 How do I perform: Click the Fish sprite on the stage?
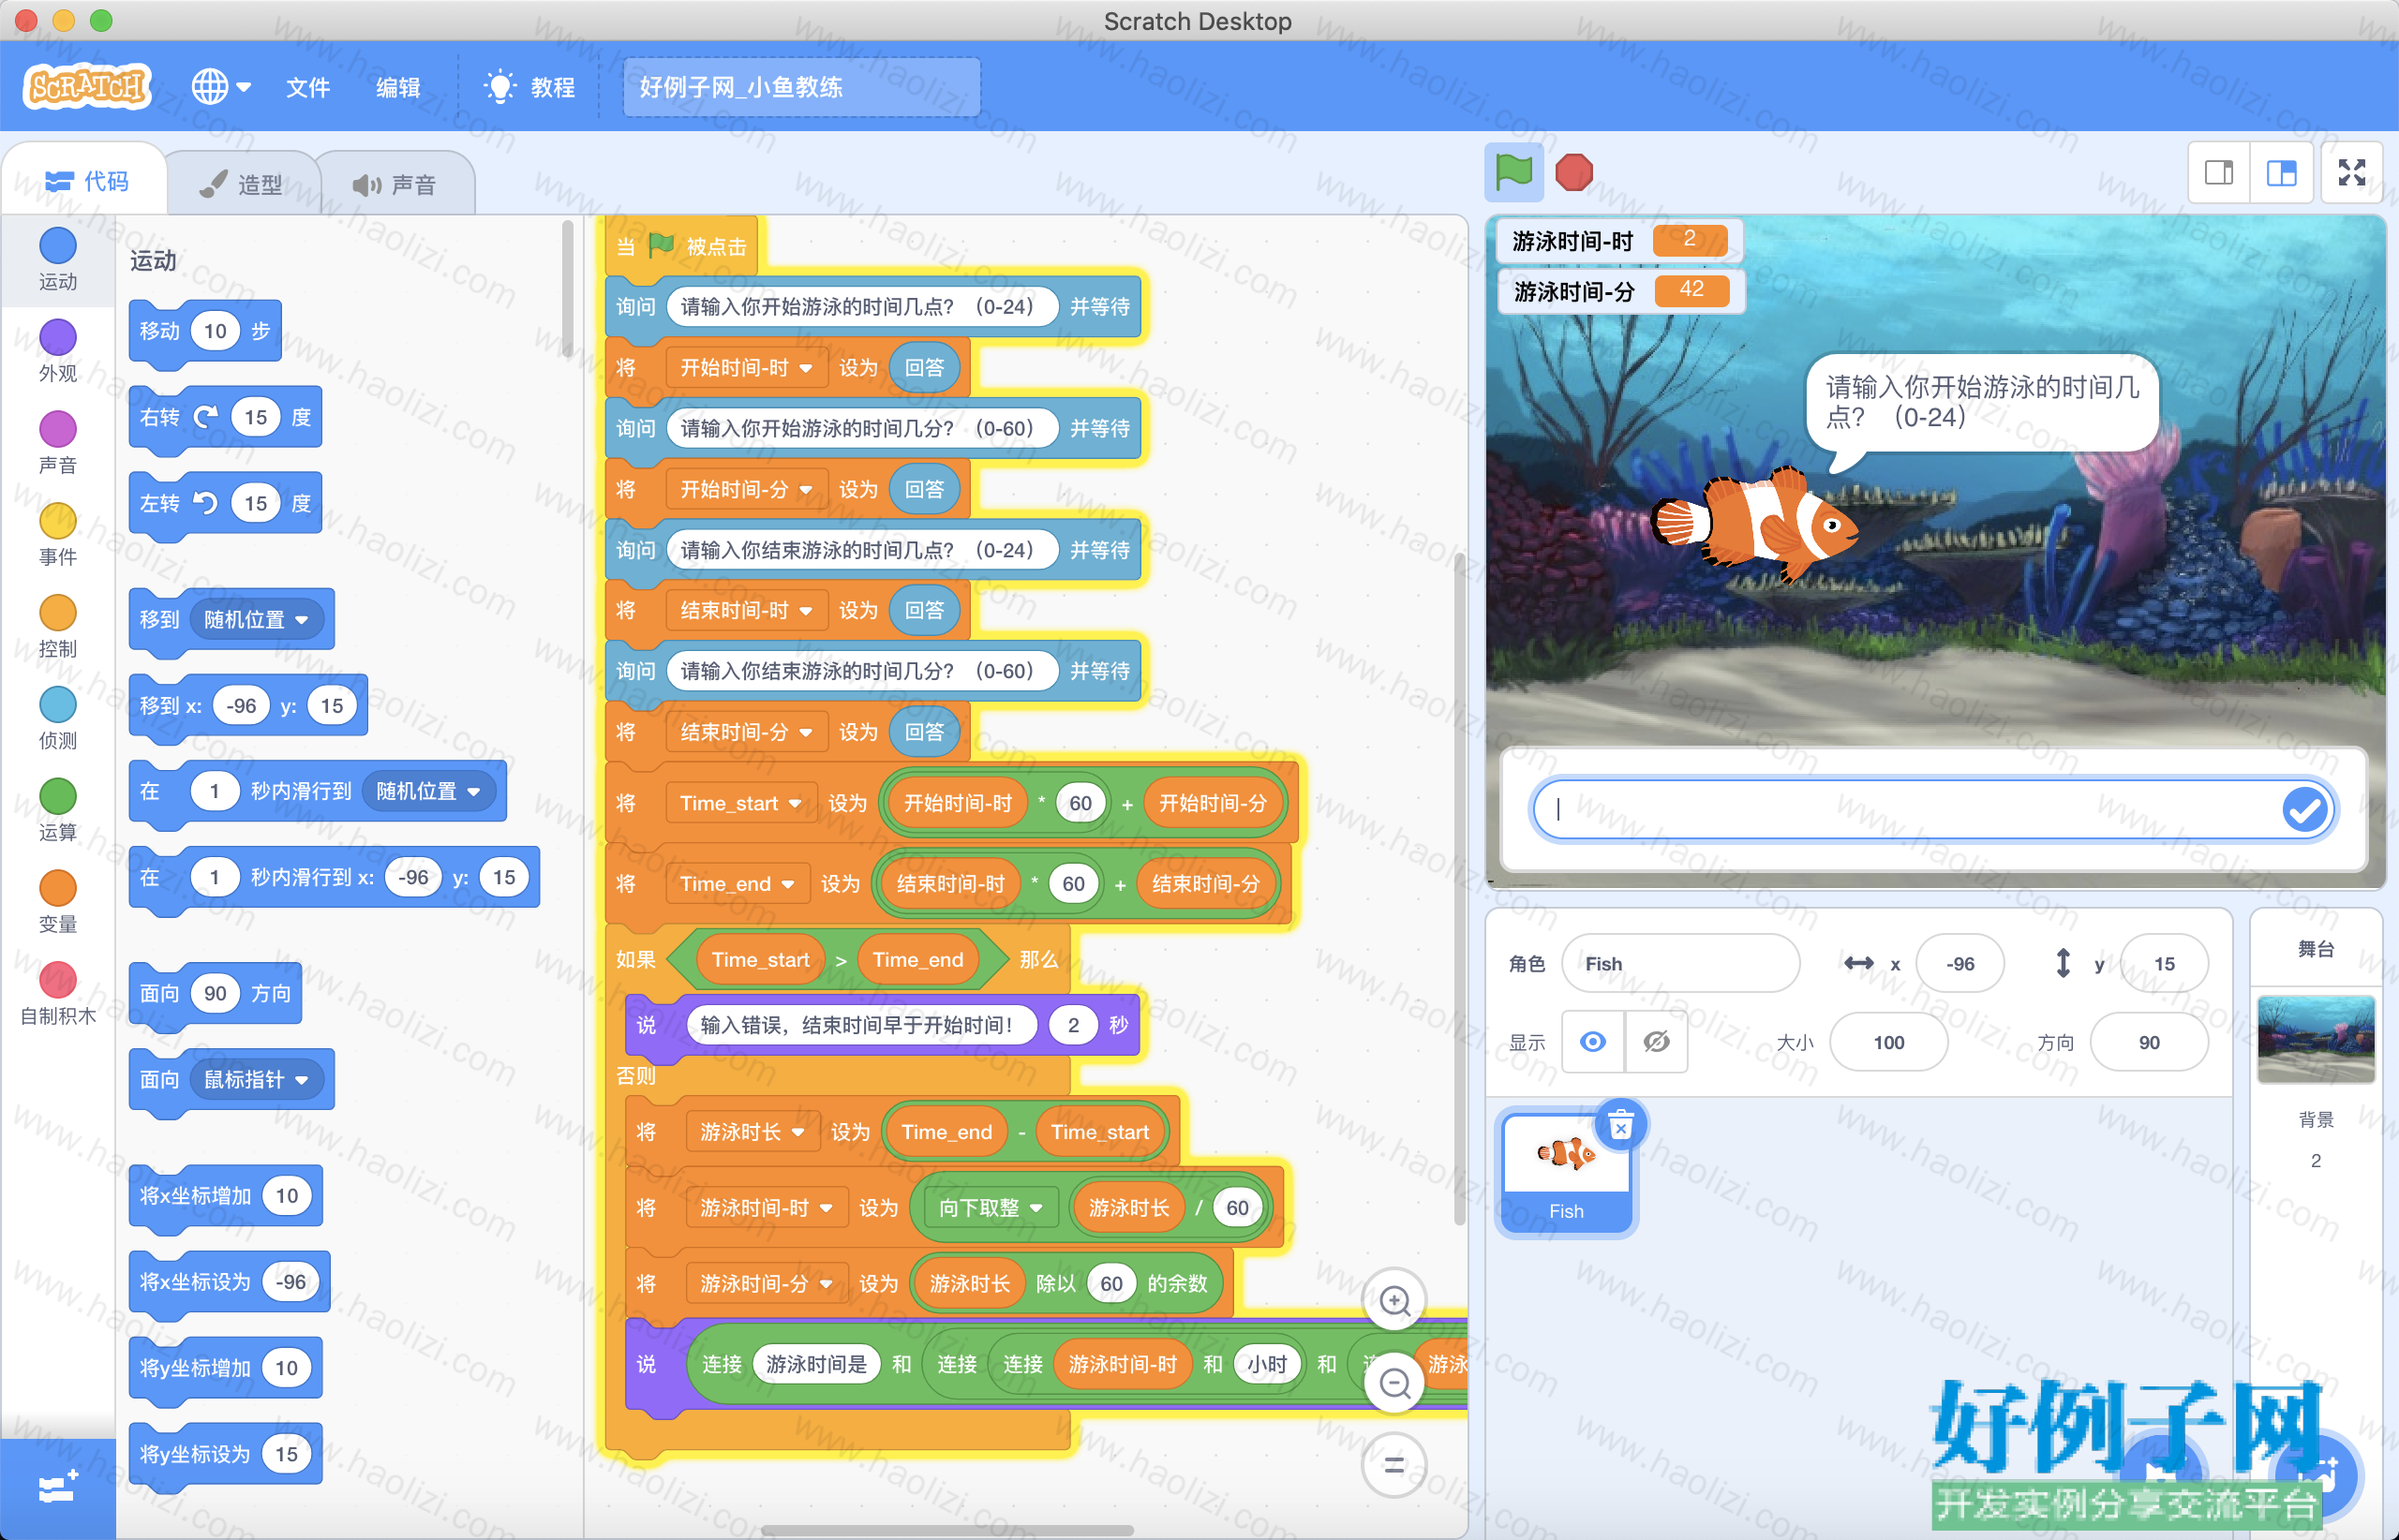[1756, 524]
